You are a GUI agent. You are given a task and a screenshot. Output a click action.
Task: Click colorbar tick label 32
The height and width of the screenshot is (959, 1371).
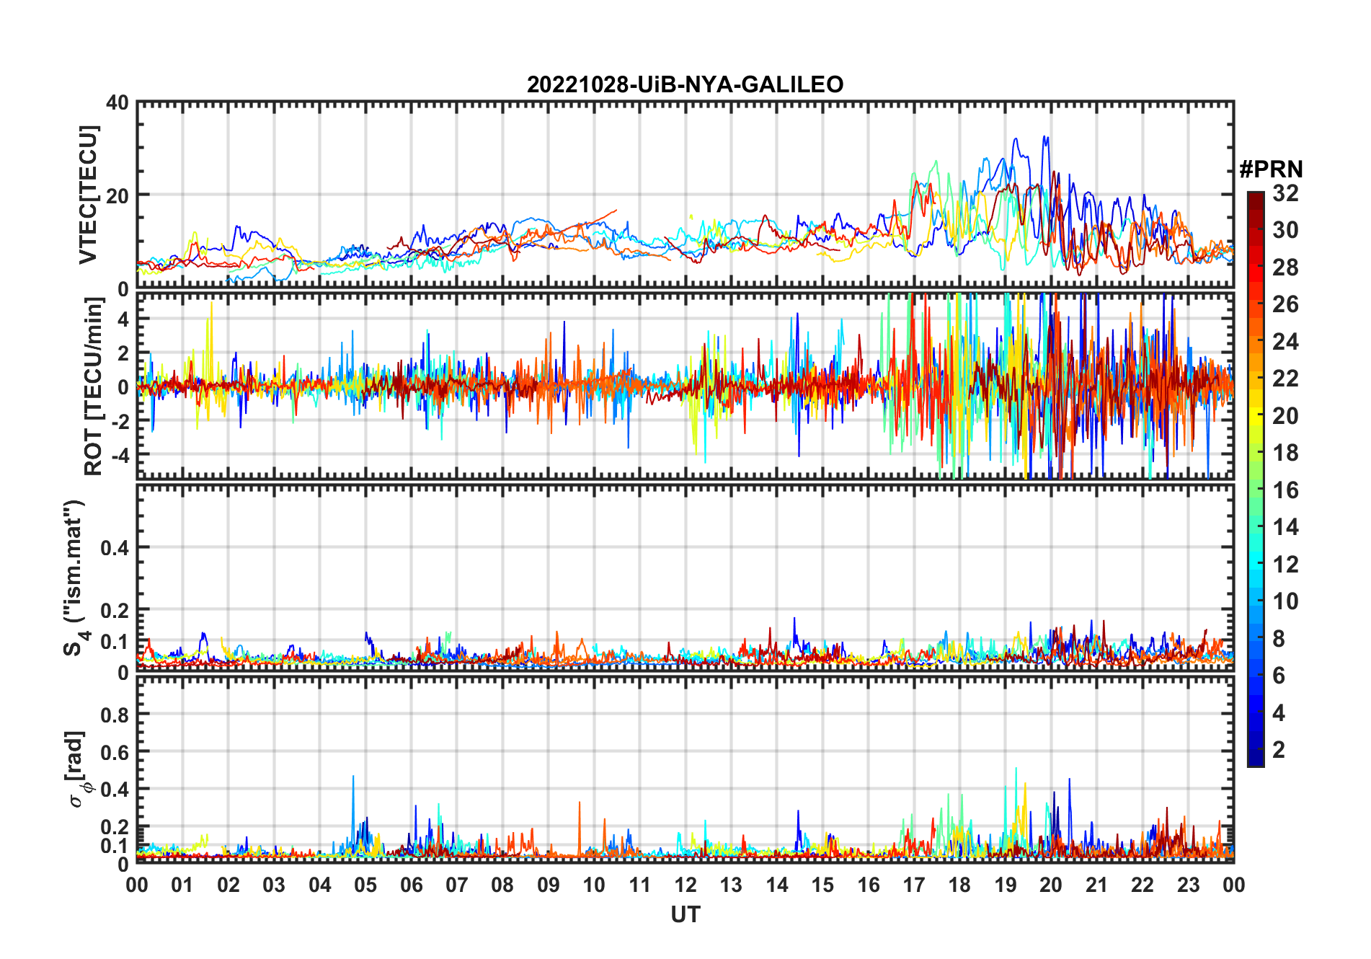1285,193
